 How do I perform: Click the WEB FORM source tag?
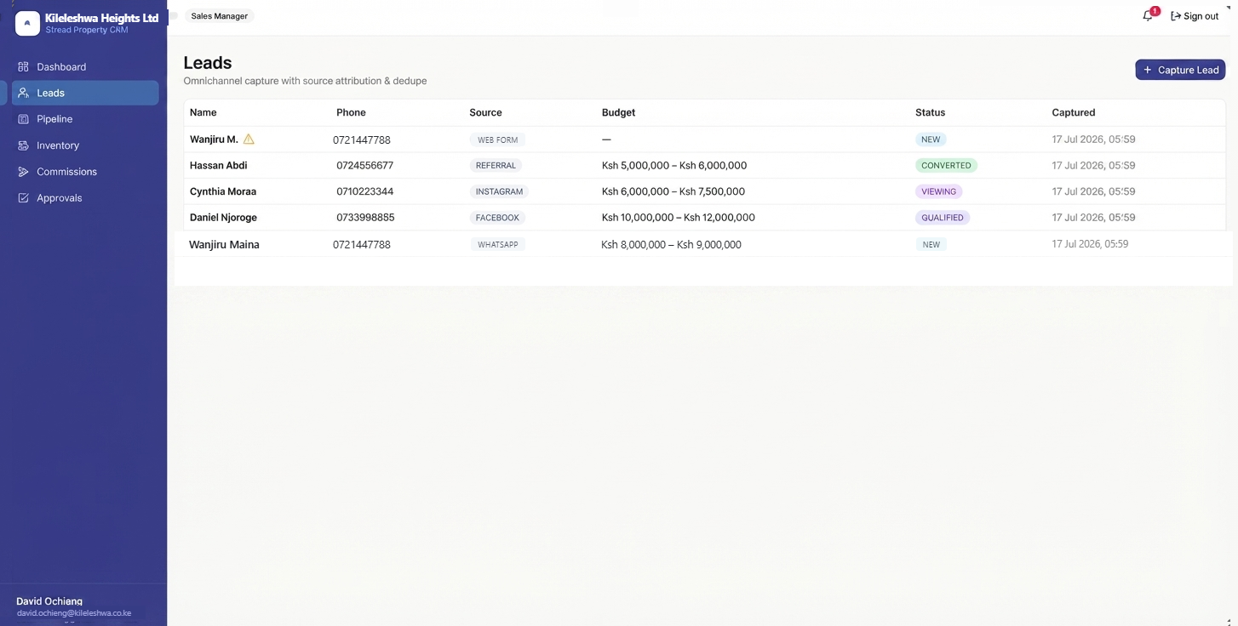[x=498, y=139]
